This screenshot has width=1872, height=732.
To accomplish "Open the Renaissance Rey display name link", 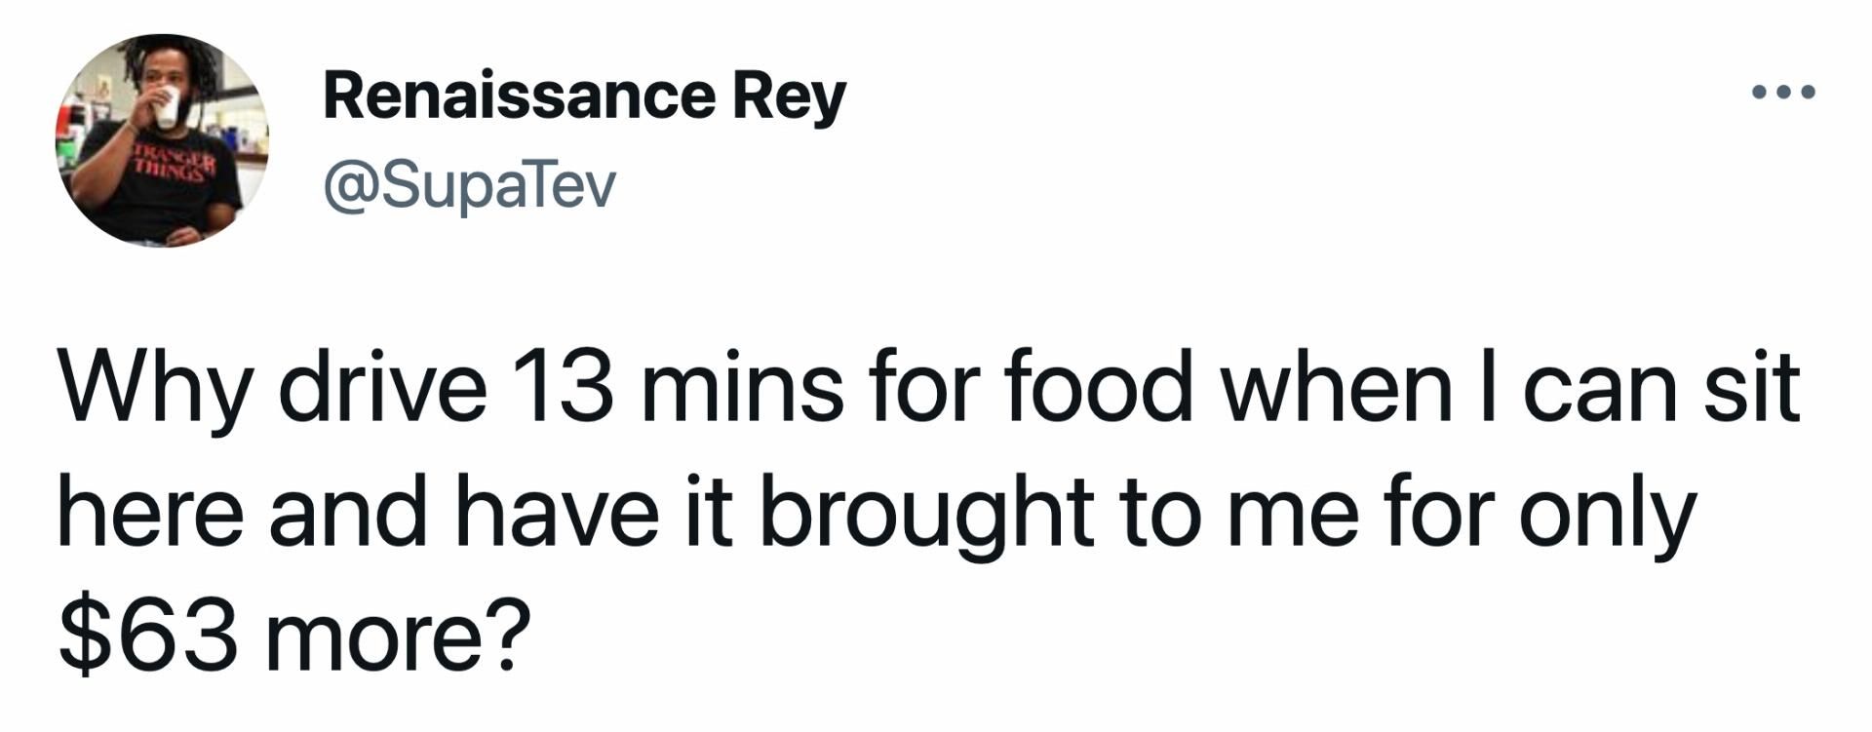I will 584,96.
